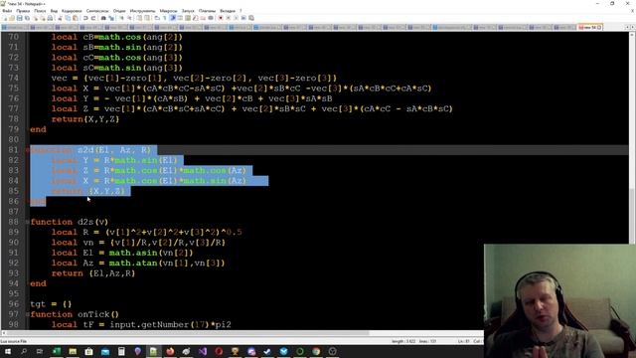Open Firefox from the taskbar
This screenshot has width=636, height=358.
point(170,351)
